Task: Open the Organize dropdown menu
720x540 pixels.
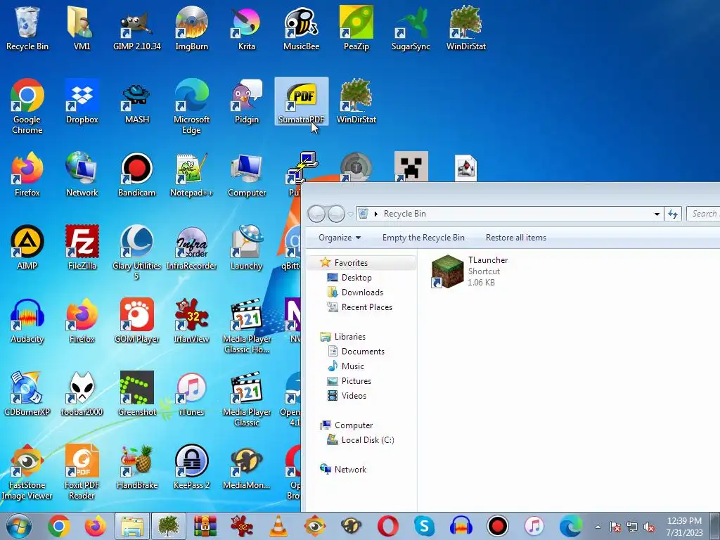Action: coord(340,238)
